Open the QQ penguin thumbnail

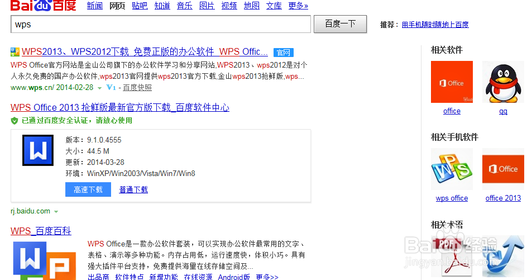click(x=503, y=82)
